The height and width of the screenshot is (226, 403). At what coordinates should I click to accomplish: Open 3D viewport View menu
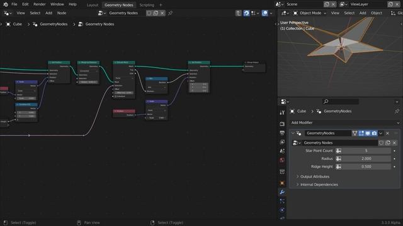coord(335,13)
